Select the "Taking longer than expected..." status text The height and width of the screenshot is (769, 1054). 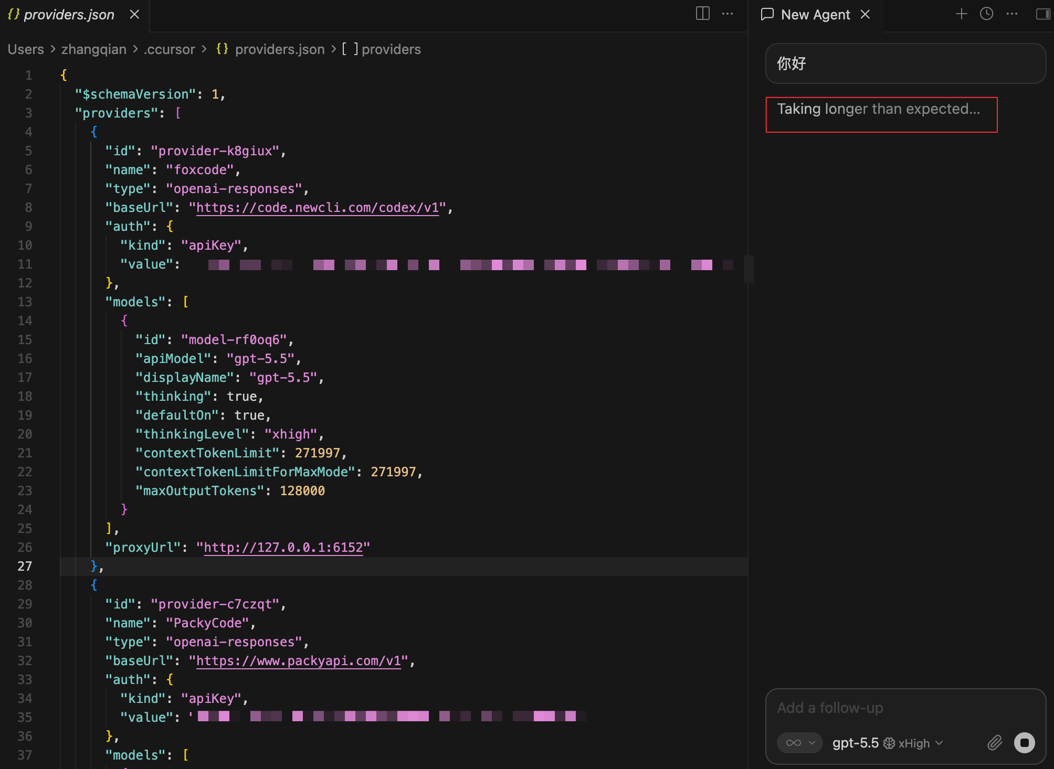click(x=879, y=109)
